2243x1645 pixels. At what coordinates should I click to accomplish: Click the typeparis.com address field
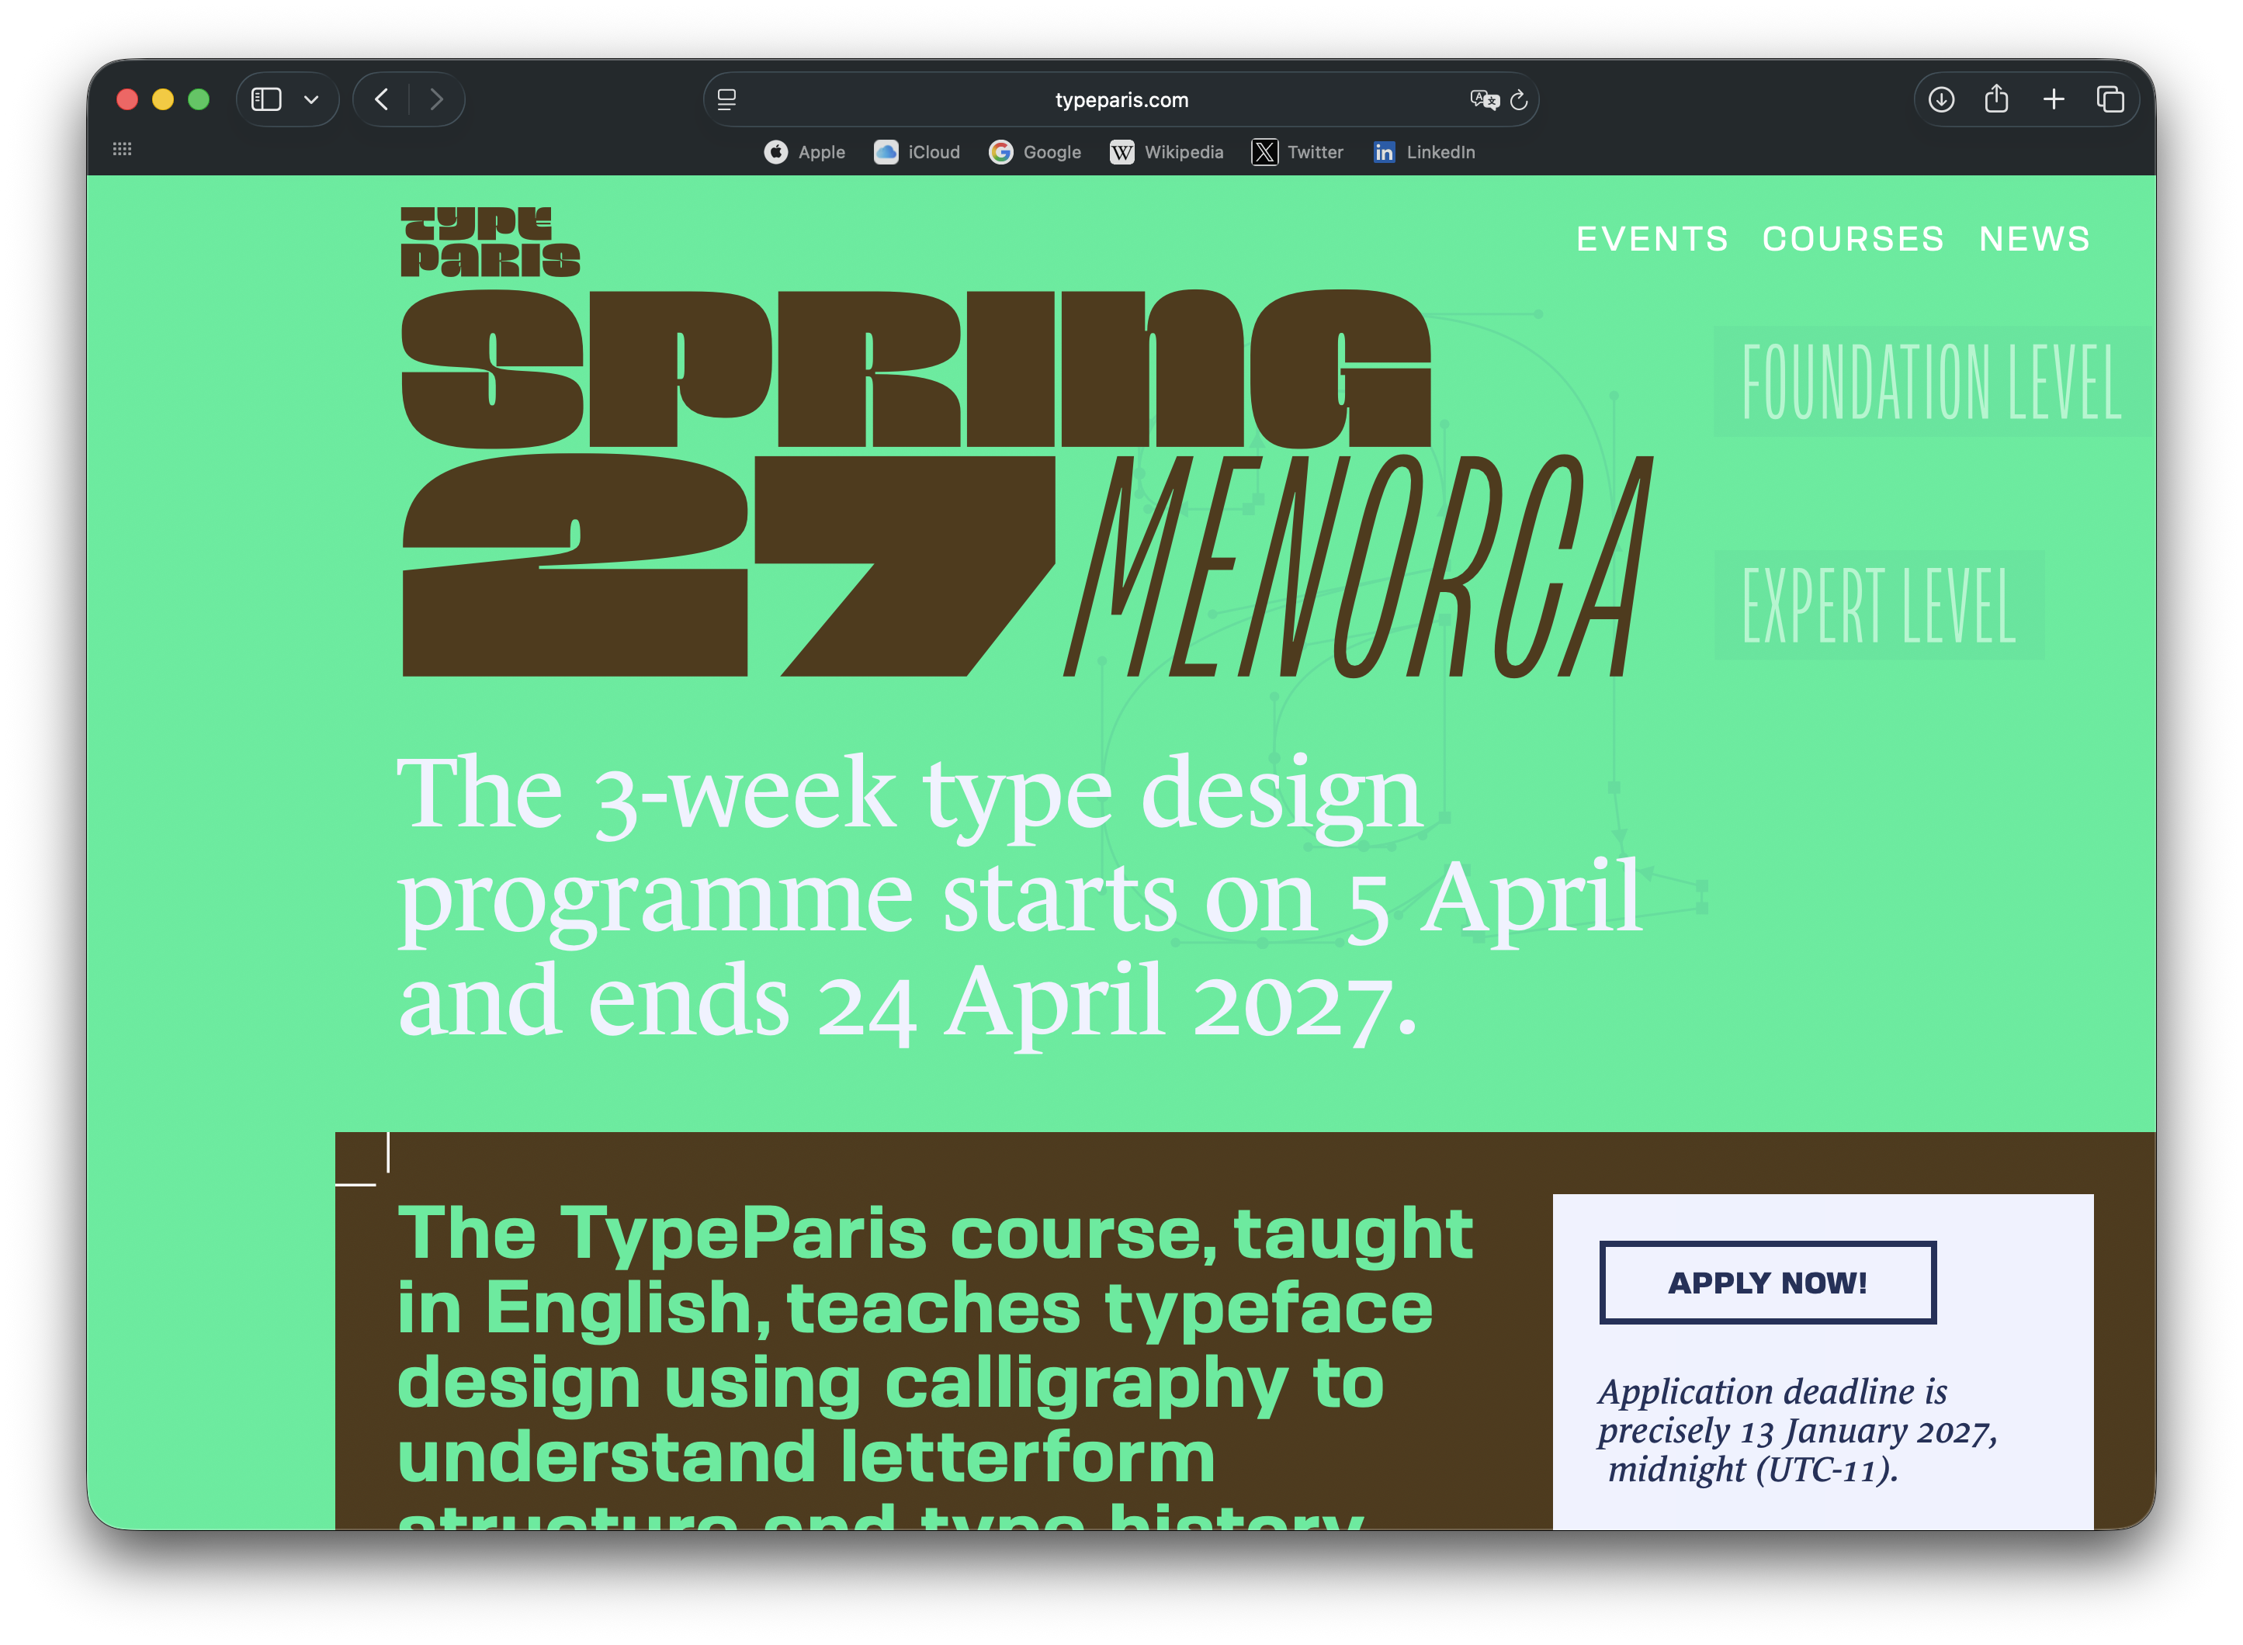(1121, 99)
